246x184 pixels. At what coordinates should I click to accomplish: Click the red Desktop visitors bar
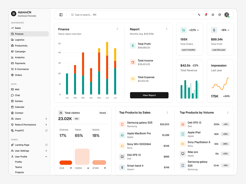tap(66, 163)
